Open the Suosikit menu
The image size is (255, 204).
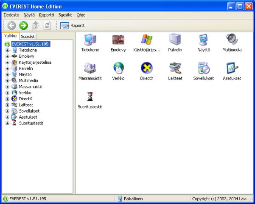coord(65,15)
